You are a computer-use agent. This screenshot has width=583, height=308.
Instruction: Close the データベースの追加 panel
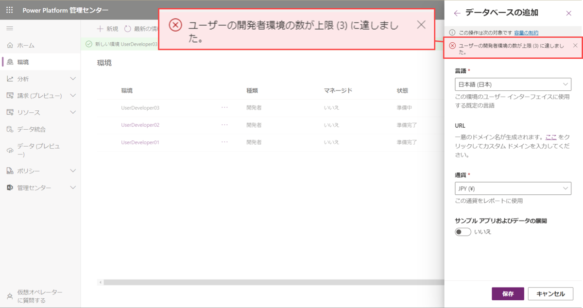click(569, 13)
